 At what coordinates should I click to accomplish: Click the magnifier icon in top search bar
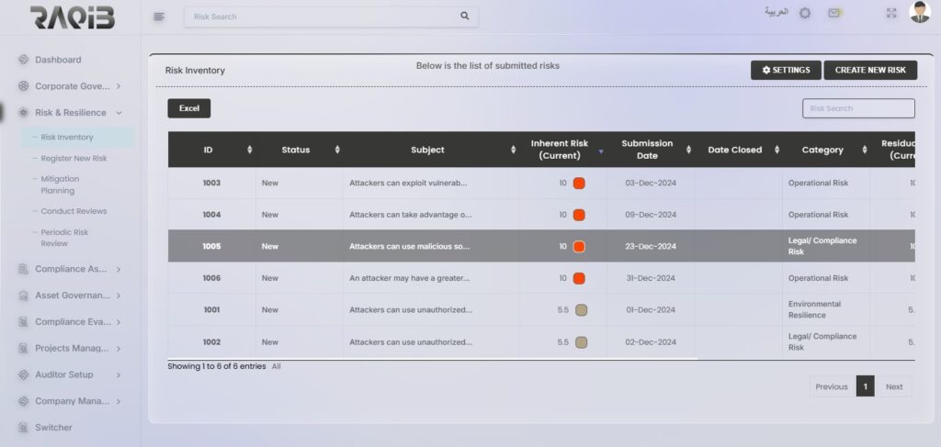pos(464,16)
